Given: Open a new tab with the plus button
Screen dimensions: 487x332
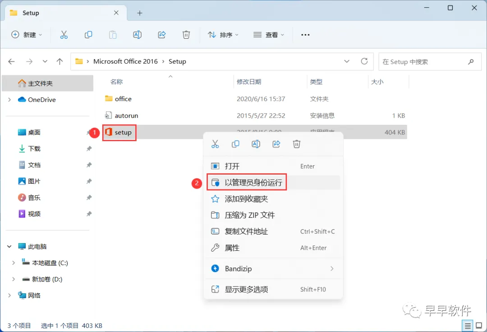Looking at the screenshot, I should [x=140, y=13].
